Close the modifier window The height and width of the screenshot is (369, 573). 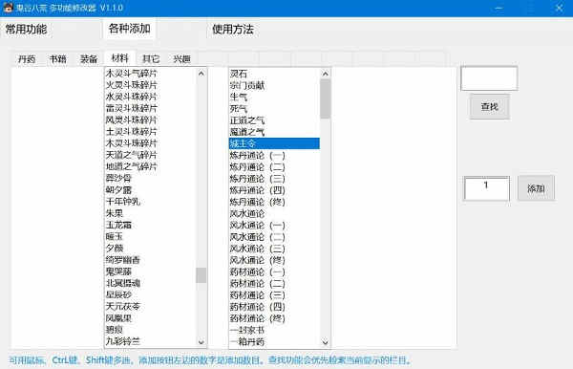[x=559, y=8]
